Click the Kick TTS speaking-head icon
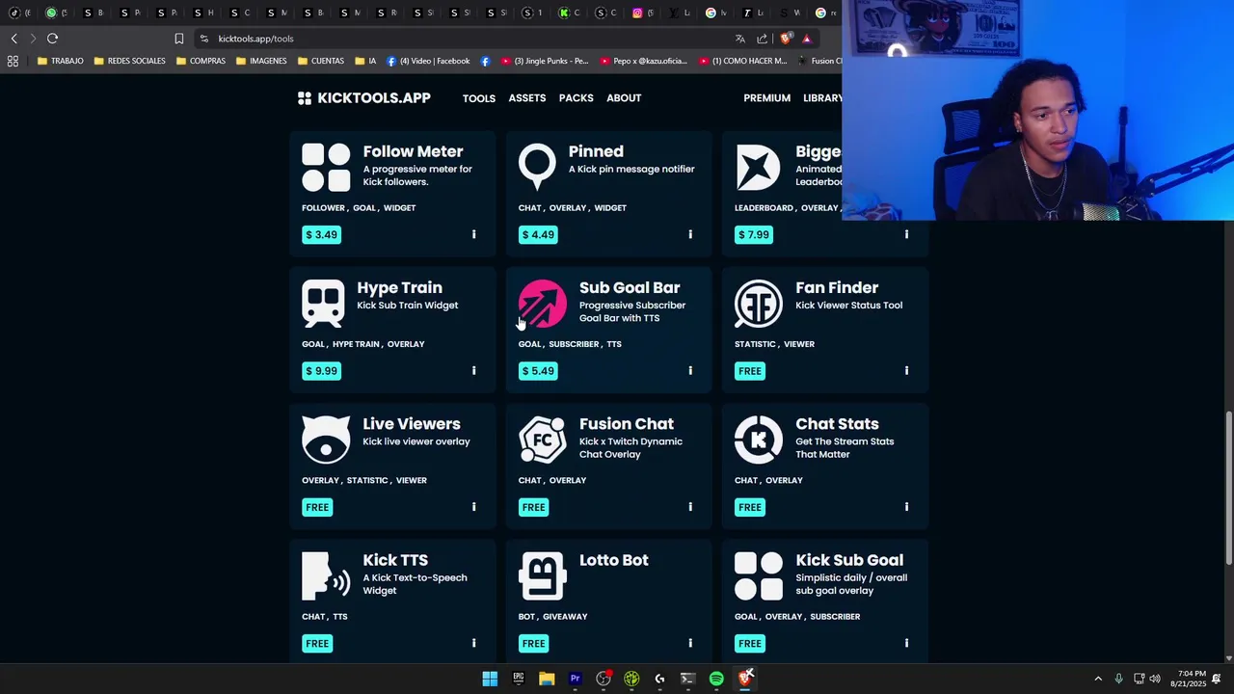This screenshot has width=1234, height=694. click(326, 575)
